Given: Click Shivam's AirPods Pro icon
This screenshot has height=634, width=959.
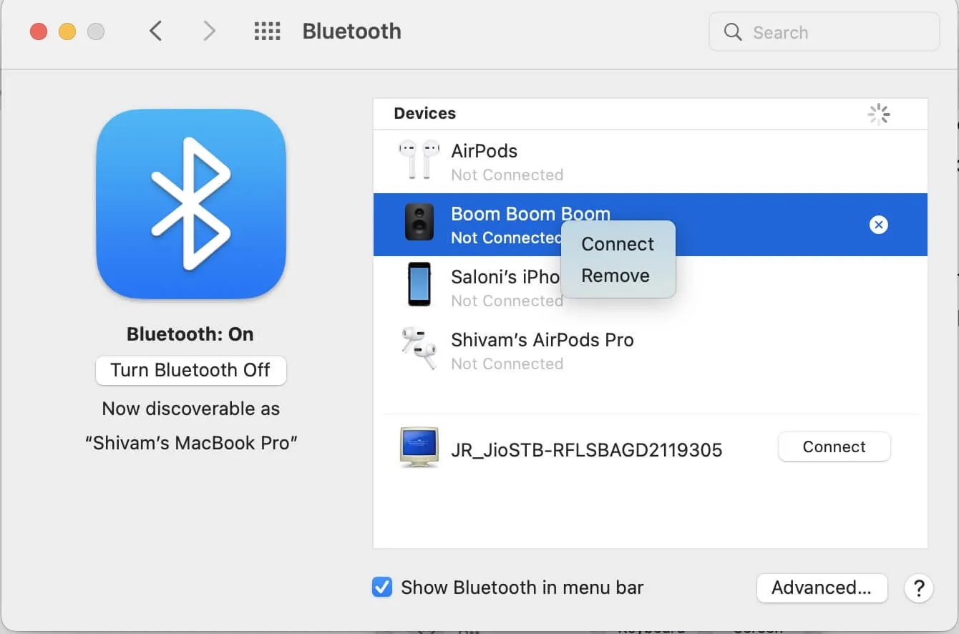Looking at the screenshot, I should point(419,348).
